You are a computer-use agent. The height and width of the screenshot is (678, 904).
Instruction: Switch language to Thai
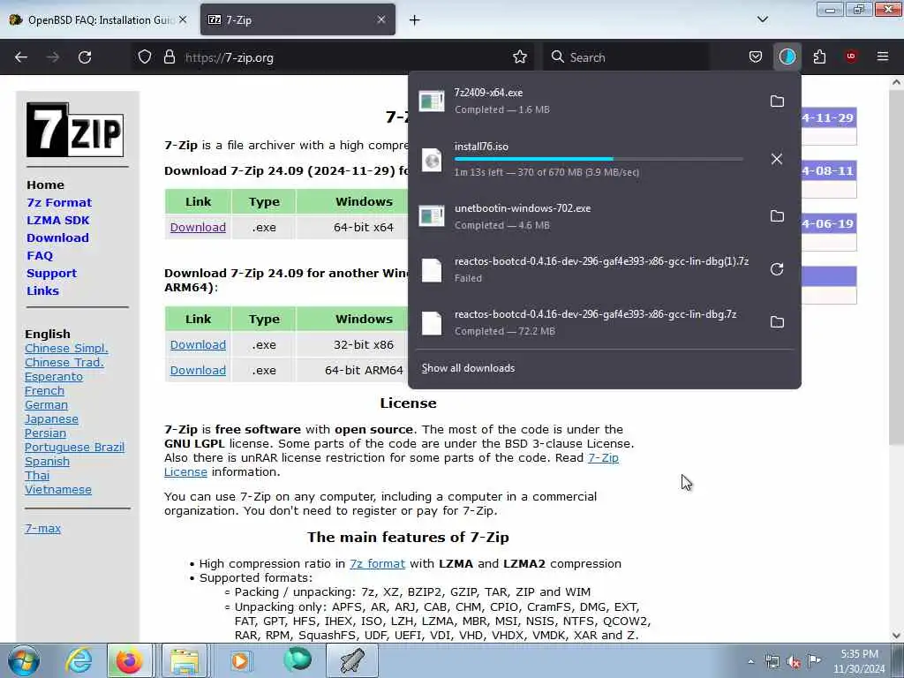click(x=37, y=476)
